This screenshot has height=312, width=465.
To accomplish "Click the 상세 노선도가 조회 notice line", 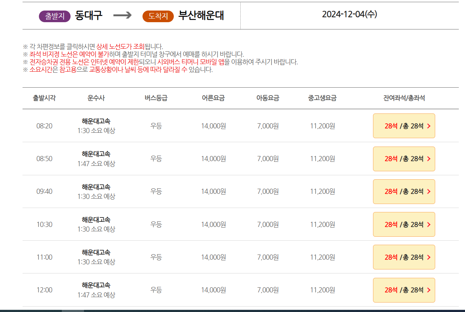I will tap(93, 47).
